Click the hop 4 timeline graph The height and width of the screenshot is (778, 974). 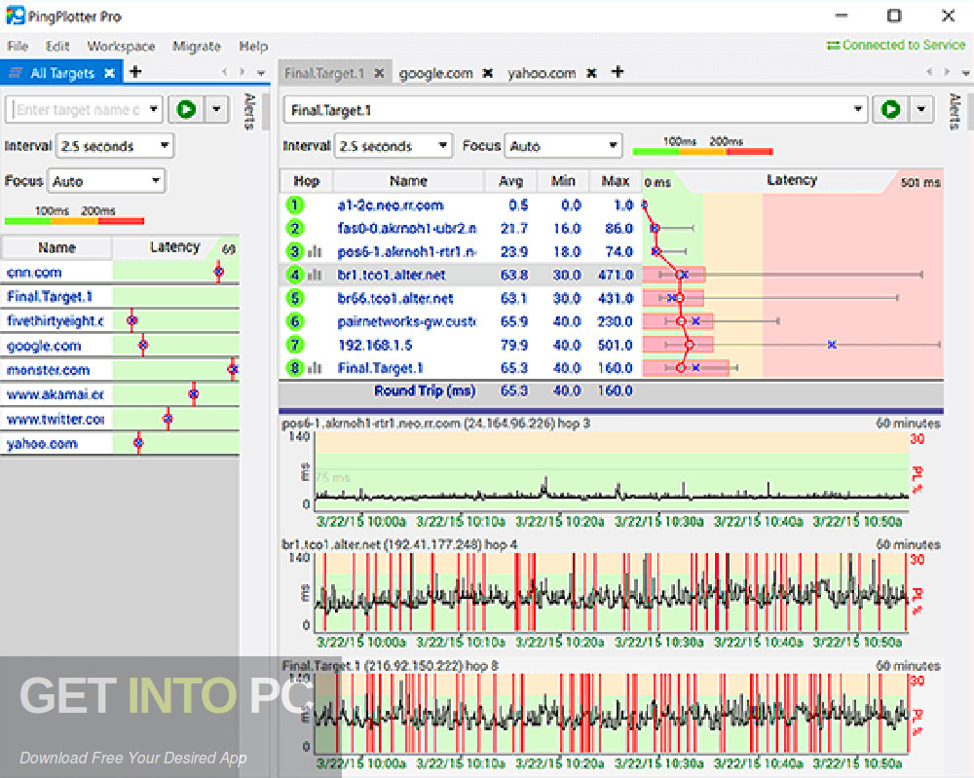click(x=612, y=593)
